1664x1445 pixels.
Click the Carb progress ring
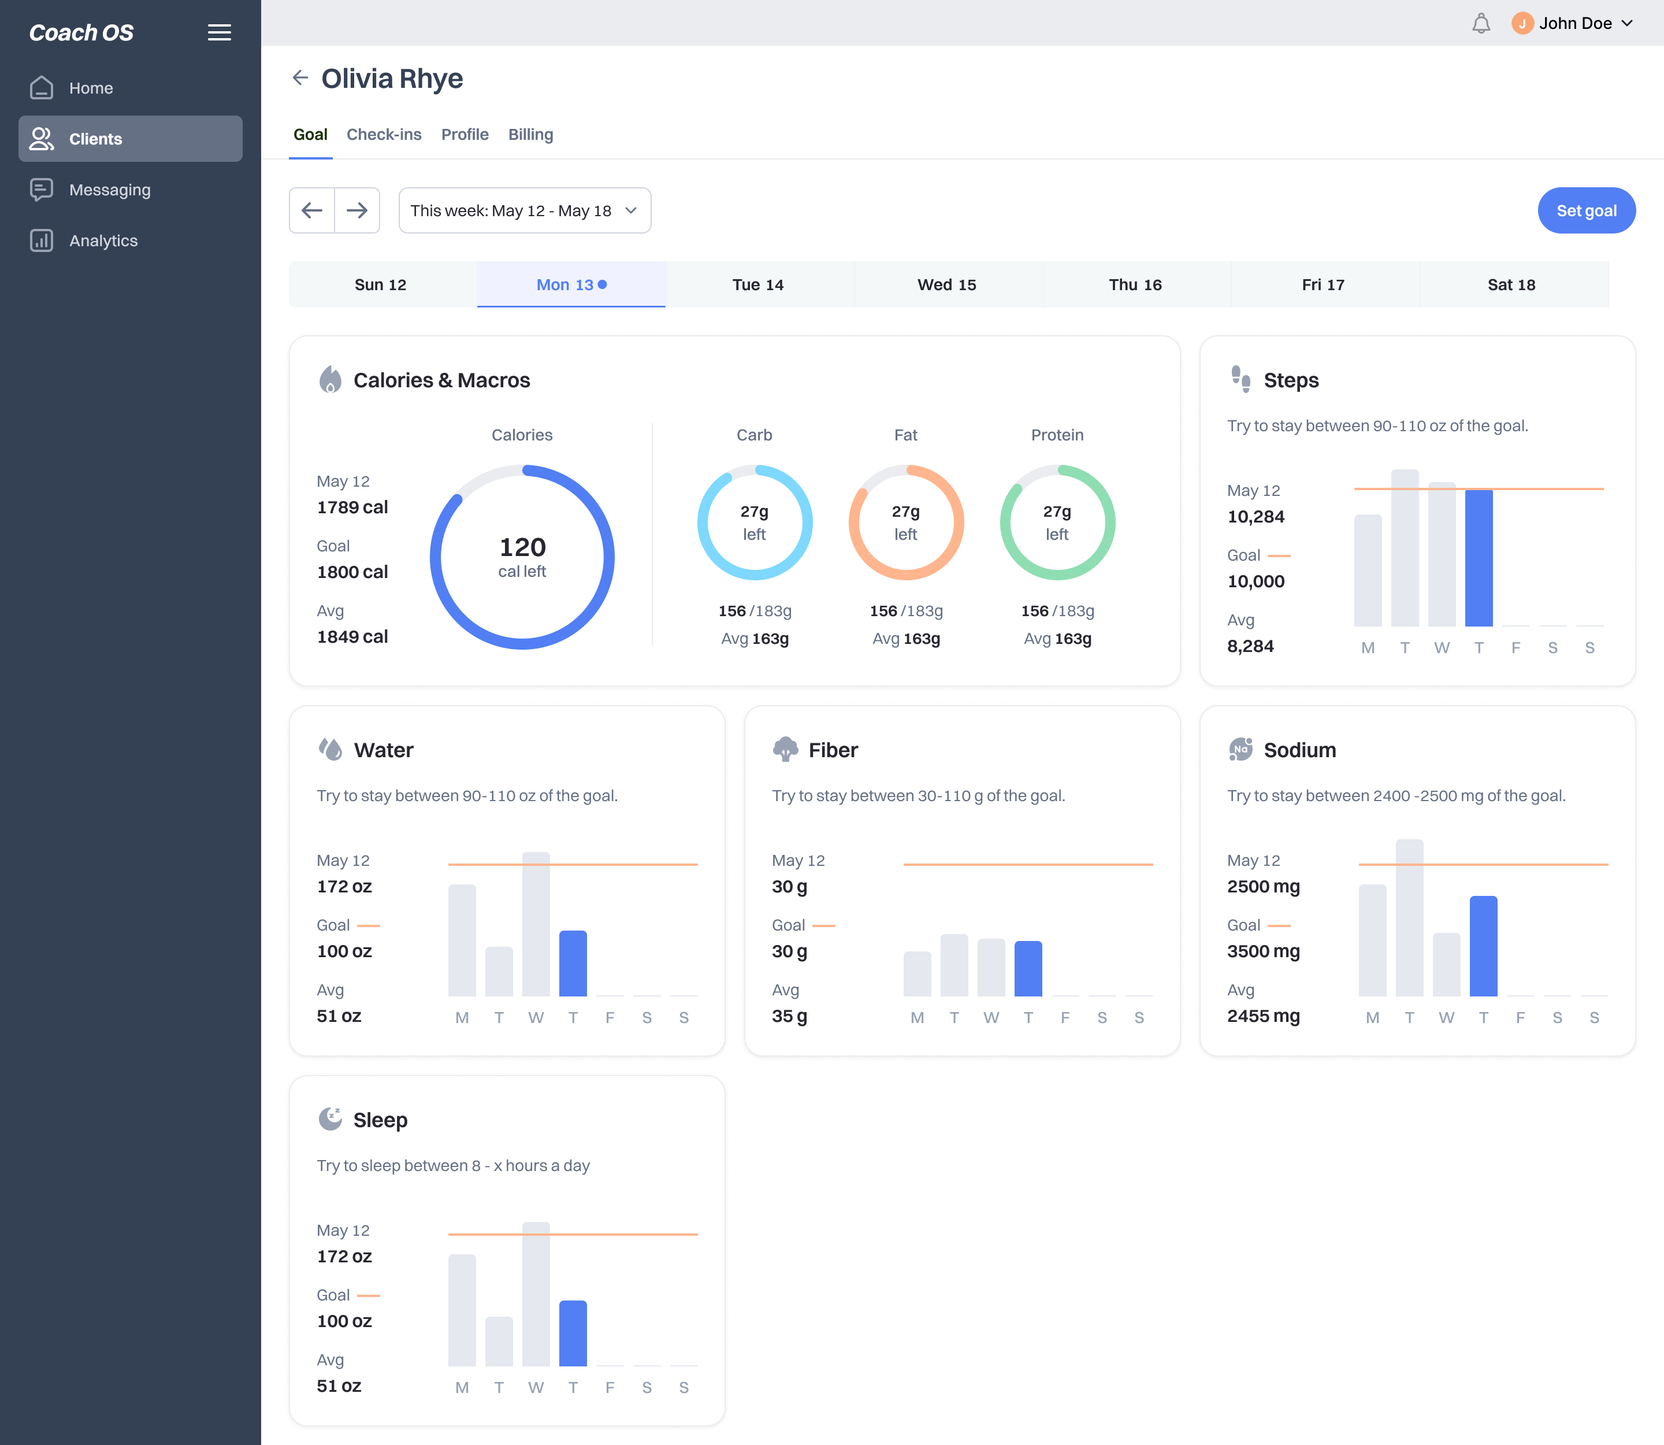click(x=755, y=523)
